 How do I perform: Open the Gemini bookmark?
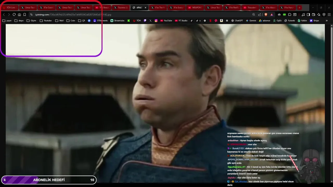(251, 21)
